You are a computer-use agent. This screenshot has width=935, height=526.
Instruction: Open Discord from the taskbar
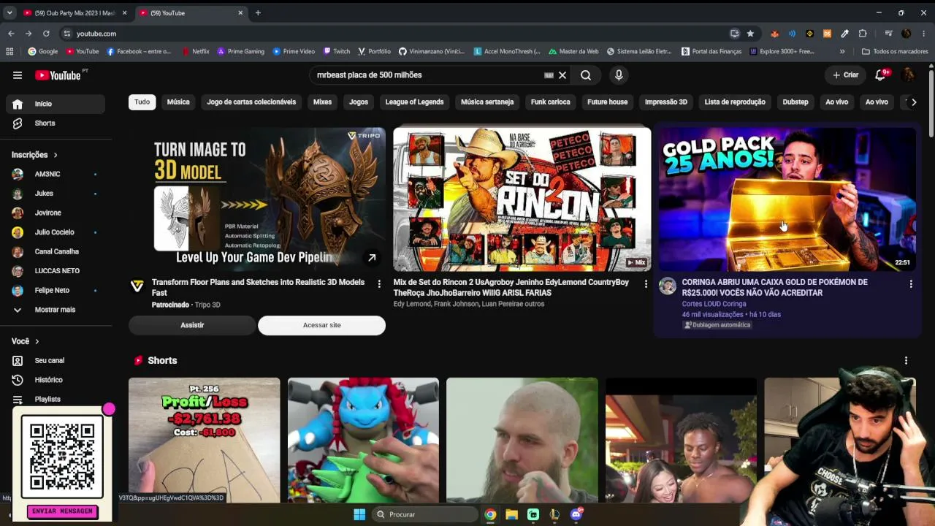click(576, 514)
